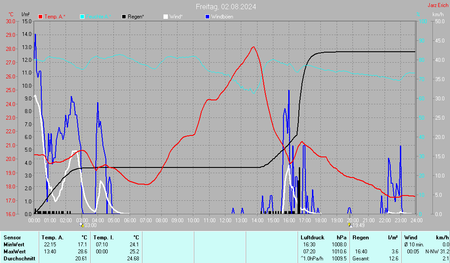The width and height of the screenshot is (450, 263).
Task: Click the '18:00' tick on time axis
Action: tap(321, 220)
